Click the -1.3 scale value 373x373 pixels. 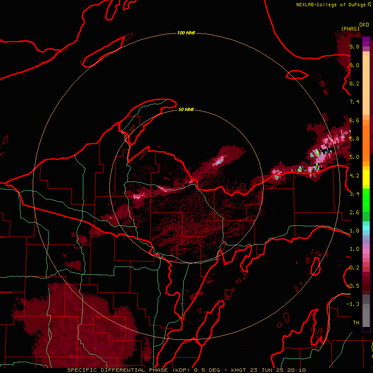(353, 304)
